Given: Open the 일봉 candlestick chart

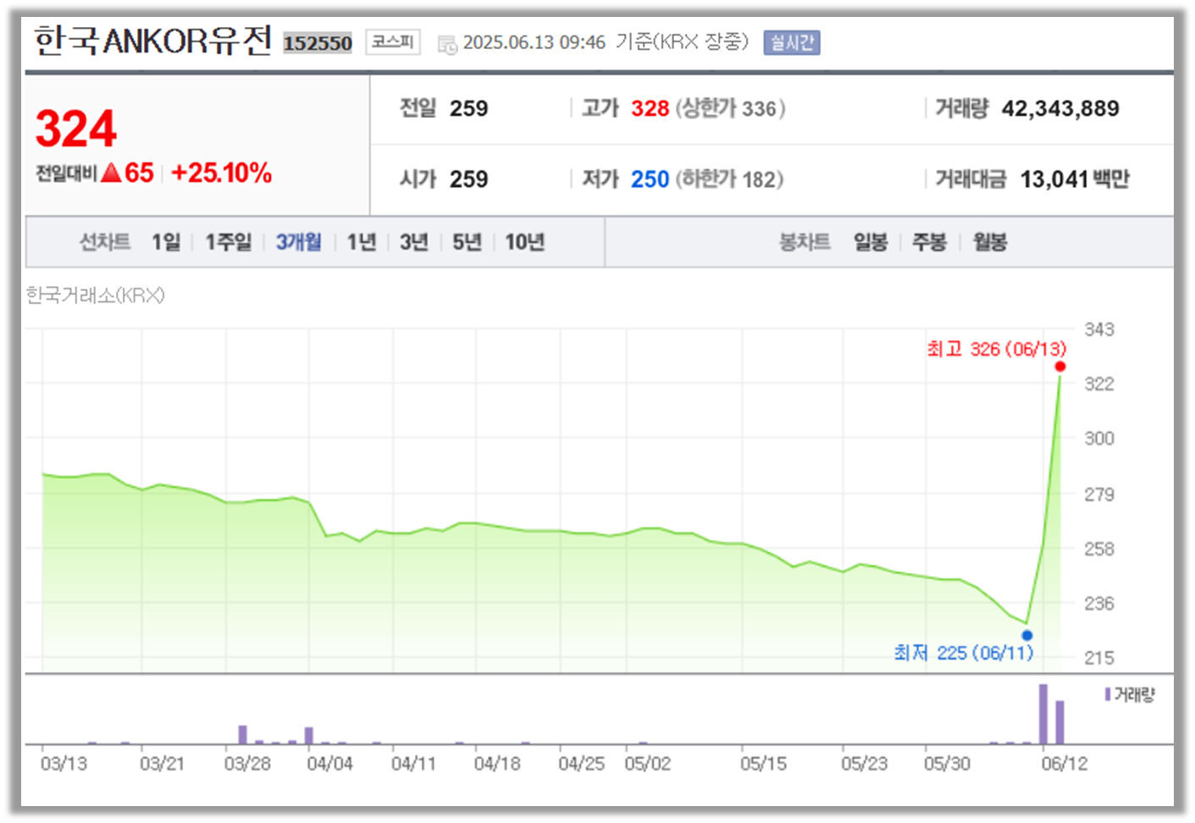Looking at the screenshot, I should point(871,242).
